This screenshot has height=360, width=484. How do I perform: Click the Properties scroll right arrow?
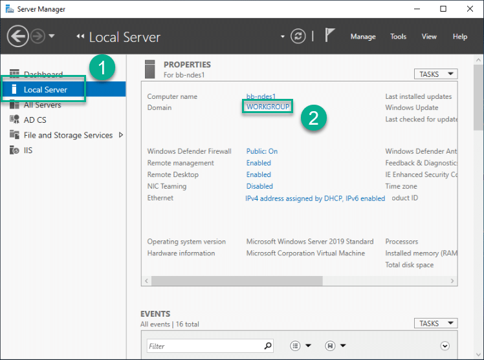tap(452, 281)
